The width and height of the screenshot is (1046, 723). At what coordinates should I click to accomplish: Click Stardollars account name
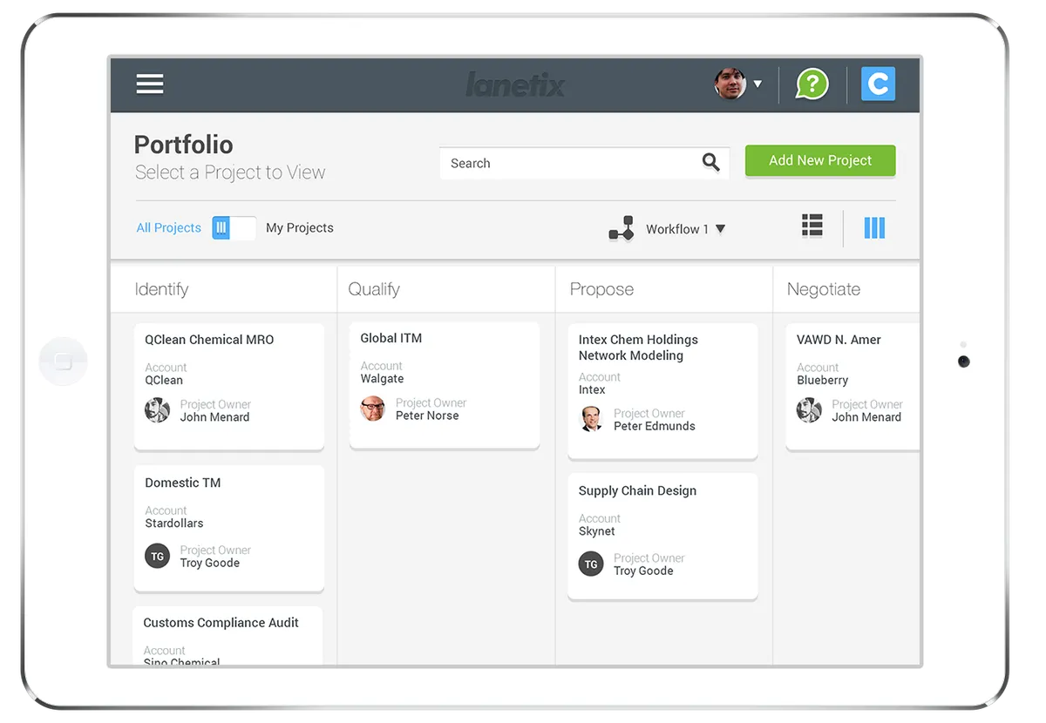174,524
